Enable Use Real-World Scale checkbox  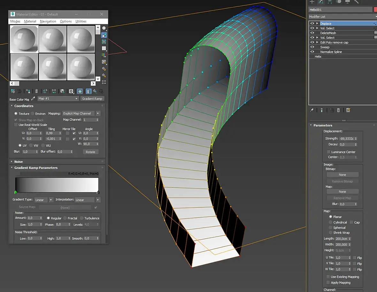coord(16,125)
